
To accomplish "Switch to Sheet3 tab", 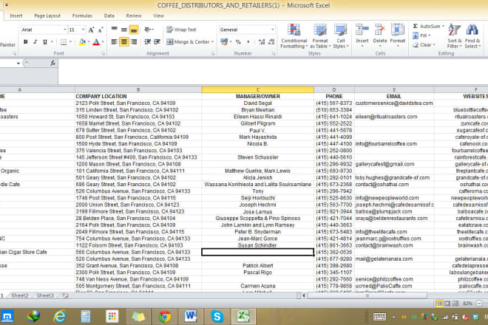I will pos(45,295).
